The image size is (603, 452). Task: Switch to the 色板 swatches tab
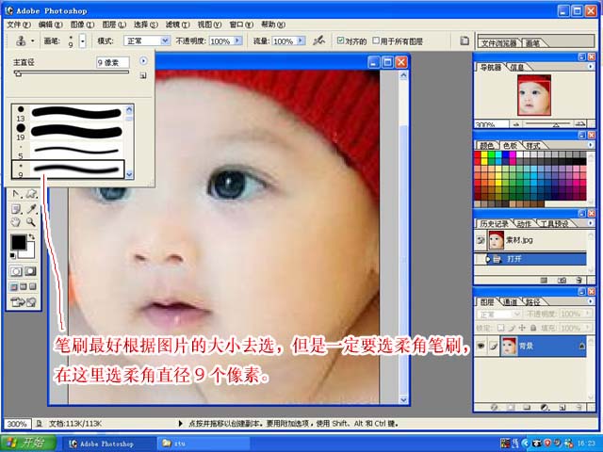(x=510, y=146)
